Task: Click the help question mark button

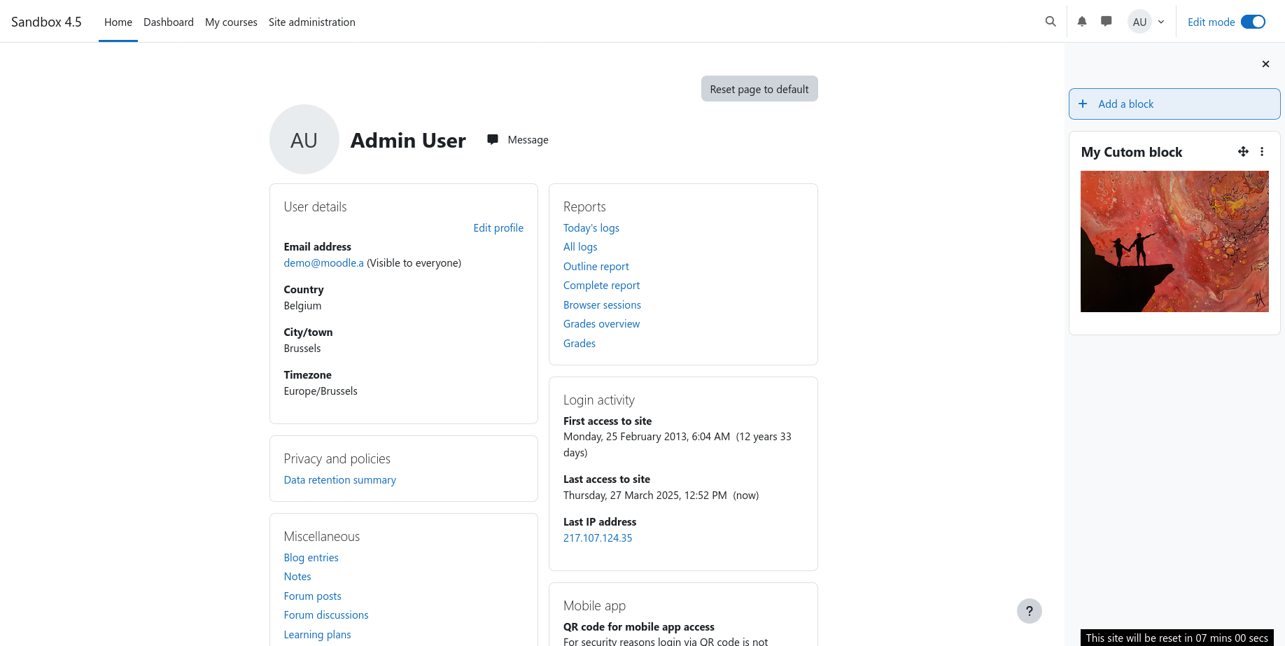Action: 1029,610
